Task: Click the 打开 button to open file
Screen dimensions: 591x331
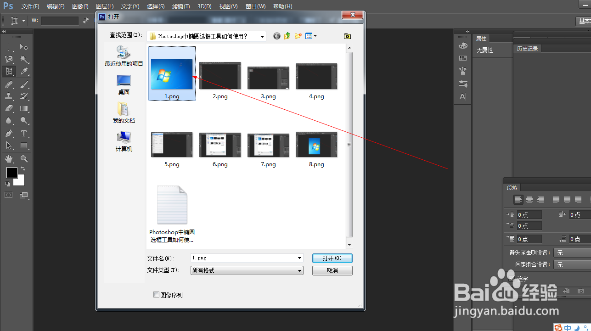Action: click(332, 258)
